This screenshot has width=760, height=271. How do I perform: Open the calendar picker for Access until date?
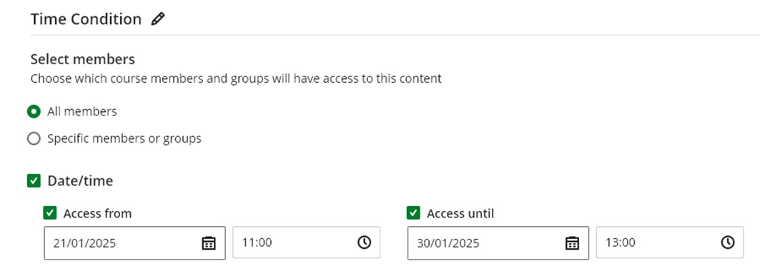(x=572, y=243)
